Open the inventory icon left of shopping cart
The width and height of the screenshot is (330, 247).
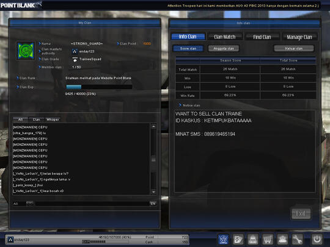tap(253, 239)
